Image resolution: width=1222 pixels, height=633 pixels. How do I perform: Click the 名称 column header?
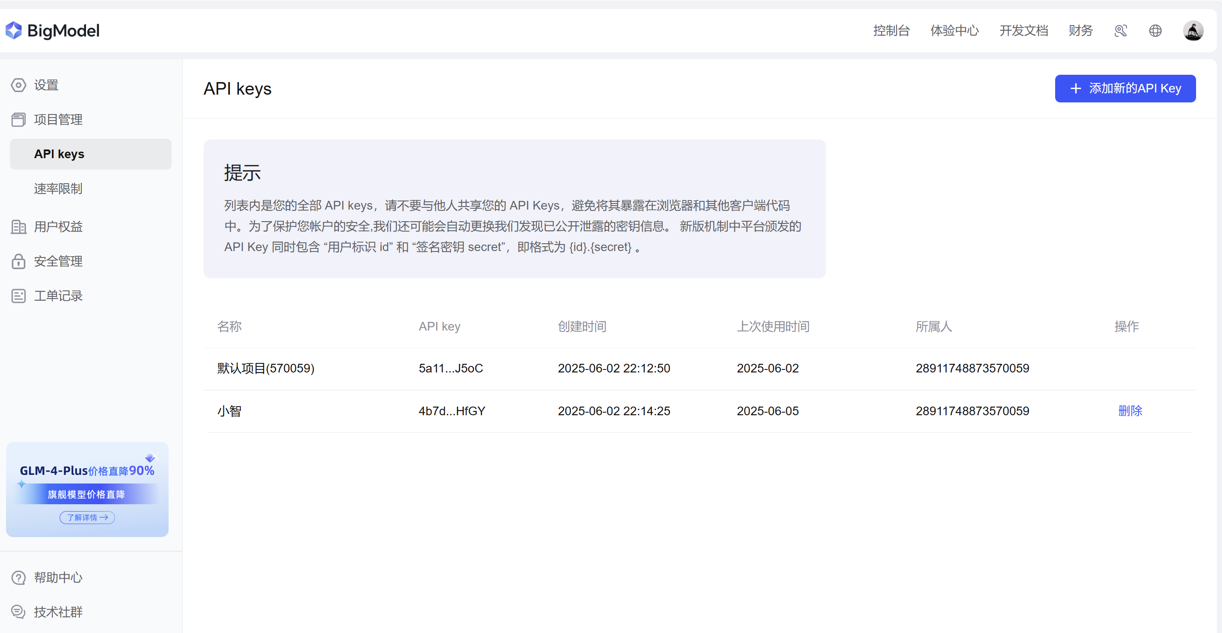(229, 326)
